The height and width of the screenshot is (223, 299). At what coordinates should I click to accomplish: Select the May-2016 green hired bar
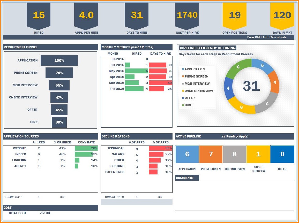tap(136, 71)
